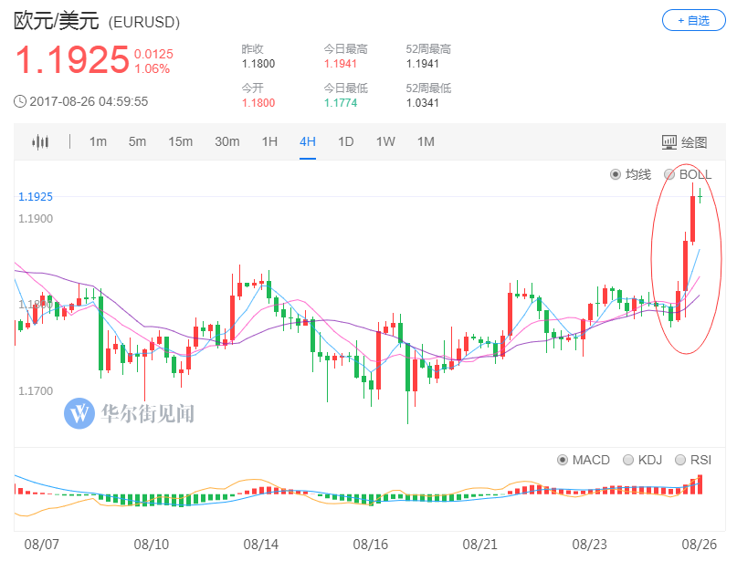This screenshot has height=561, width=737.
Task: Click the 今开 value 1.1800
Action: pyautogui.click(x=258, y=103)
